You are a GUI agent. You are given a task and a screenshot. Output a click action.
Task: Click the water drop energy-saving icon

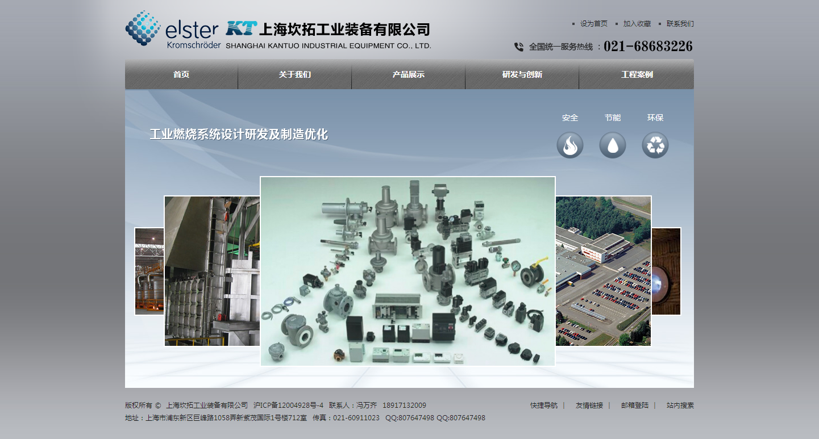coord(613,145)
